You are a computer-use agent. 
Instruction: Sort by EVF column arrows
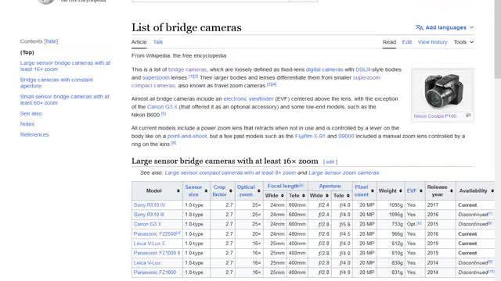tap(421, 190)
